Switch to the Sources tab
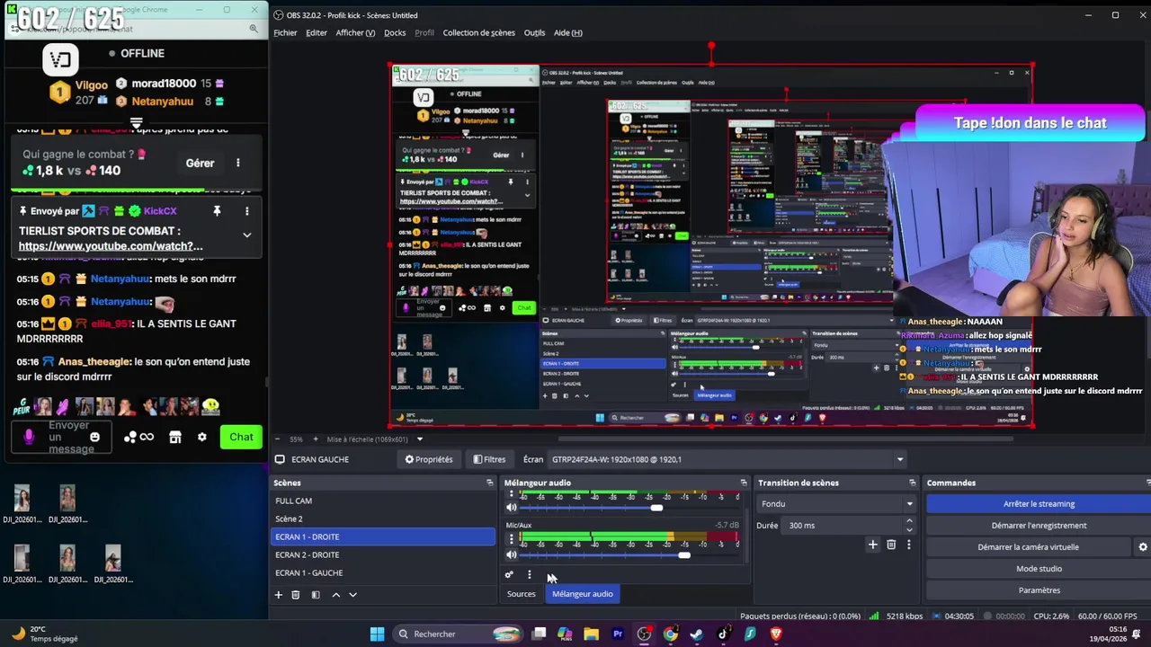This screenshot has height=647, width=1151. (x=522, y=594)
